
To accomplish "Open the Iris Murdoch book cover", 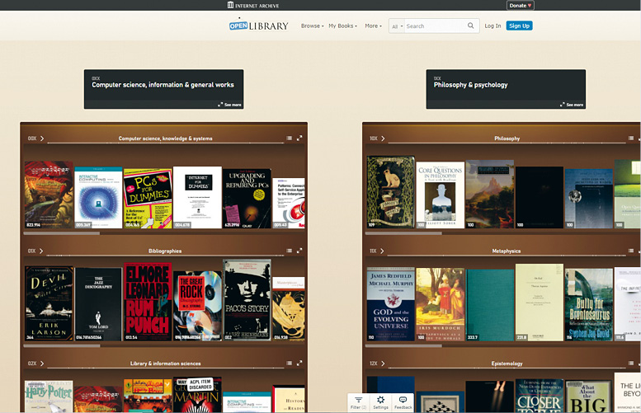I will click(x=441, y=304).
